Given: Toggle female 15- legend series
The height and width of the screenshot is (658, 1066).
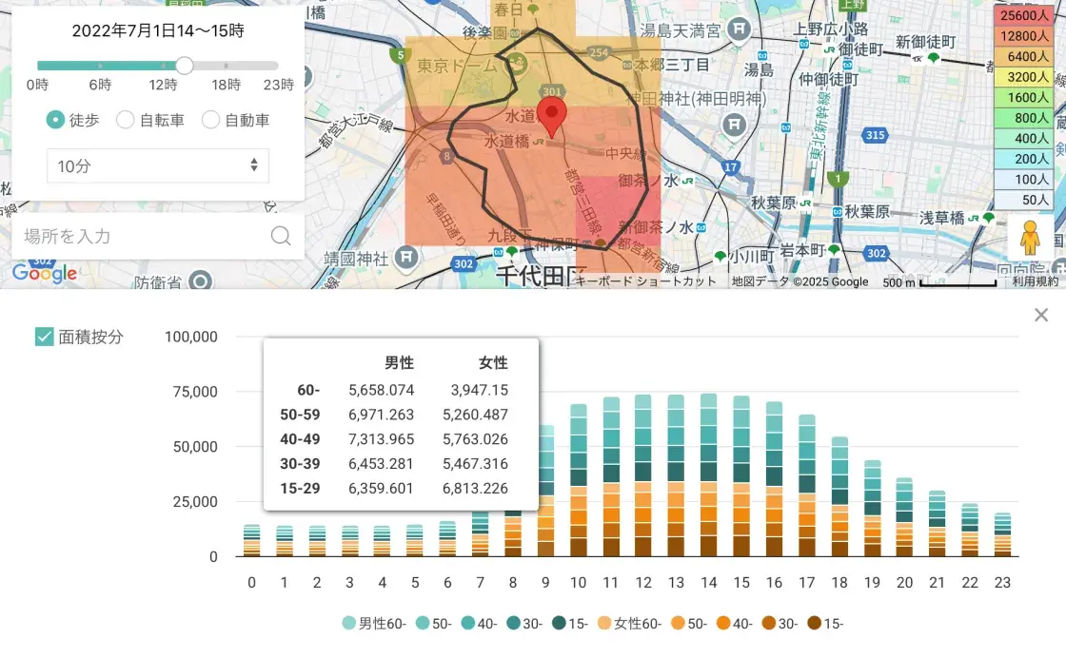Looking at the screenshot, I should click(x=824, y=624).
